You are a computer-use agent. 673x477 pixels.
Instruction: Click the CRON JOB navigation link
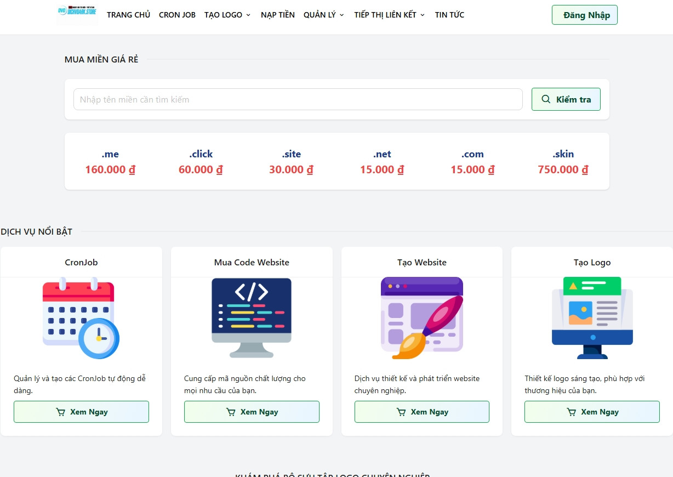177,15
